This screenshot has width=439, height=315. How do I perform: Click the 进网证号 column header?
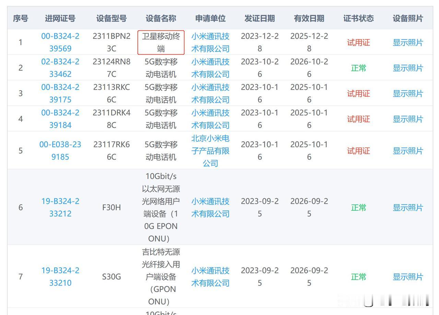point(60,18)
